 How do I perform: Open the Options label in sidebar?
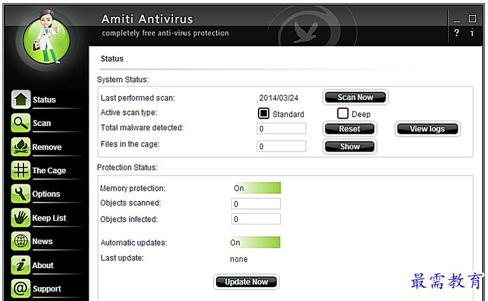46,195
